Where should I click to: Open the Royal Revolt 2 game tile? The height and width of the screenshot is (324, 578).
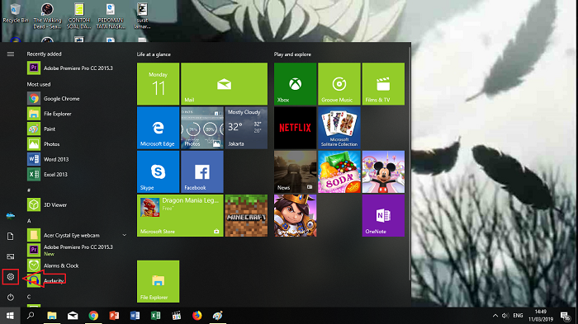click(295, 215)
